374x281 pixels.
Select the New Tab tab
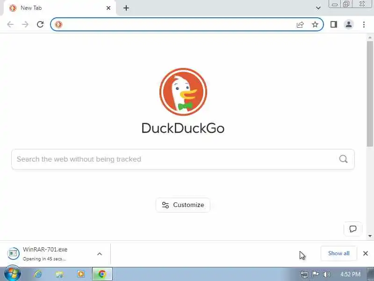click(59, 8)
